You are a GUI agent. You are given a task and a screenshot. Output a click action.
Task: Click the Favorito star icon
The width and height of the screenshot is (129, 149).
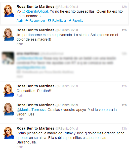tap(70, 20)
